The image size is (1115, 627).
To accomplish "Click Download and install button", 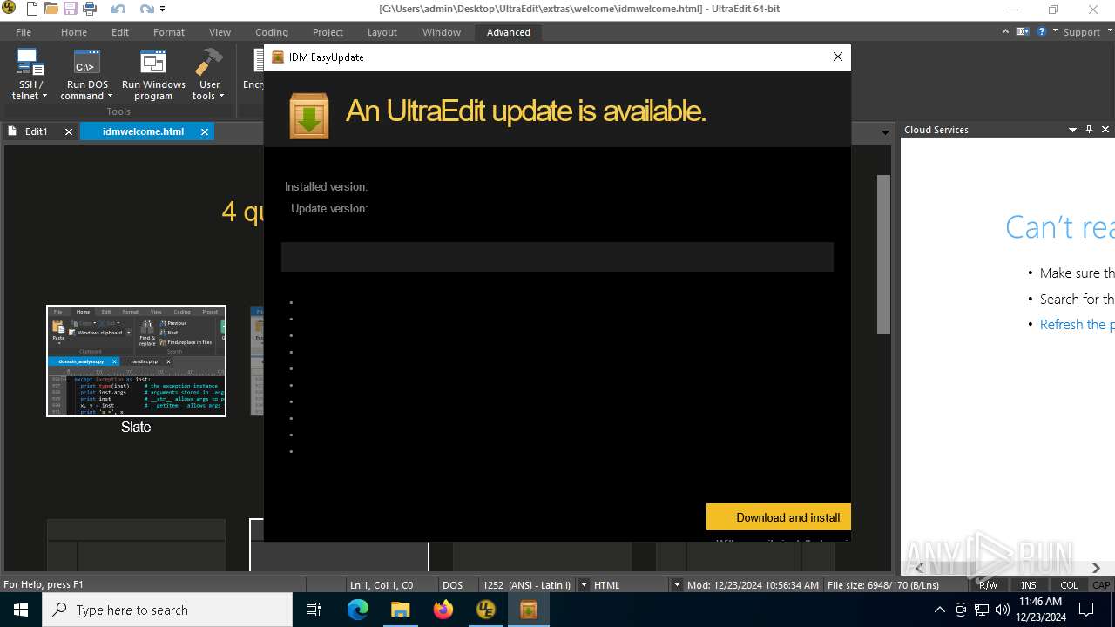I will 779,517.
